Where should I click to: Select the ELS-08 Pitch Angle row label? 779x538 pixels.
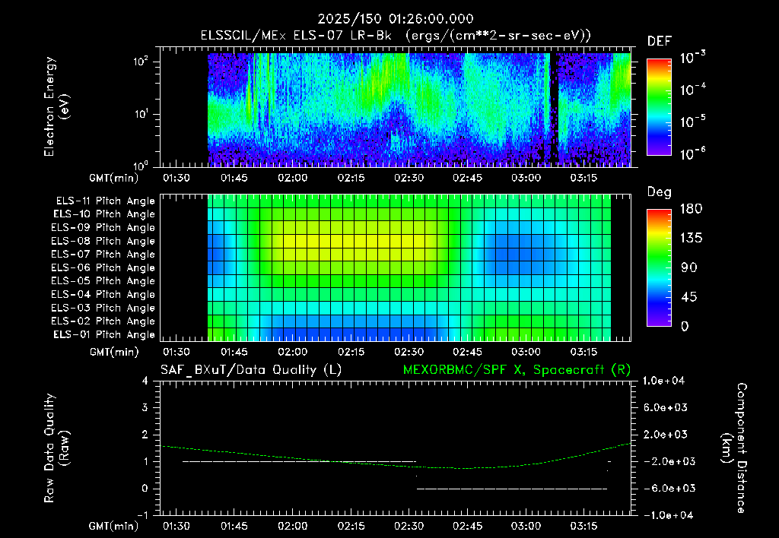point(103,241)
